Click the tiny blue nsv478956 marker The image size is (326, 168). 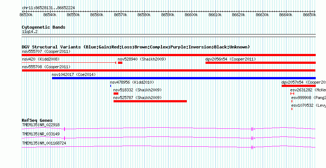pos(111,86)
